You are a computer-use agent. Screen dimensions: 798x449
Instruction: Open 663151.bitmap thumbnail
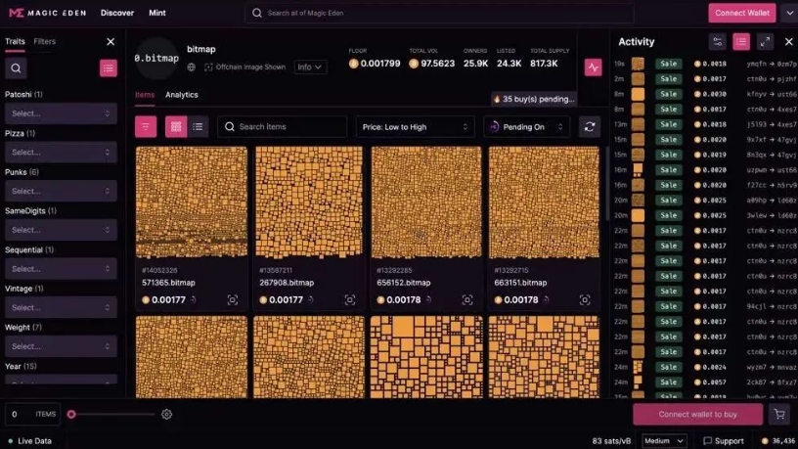(544, 202)
